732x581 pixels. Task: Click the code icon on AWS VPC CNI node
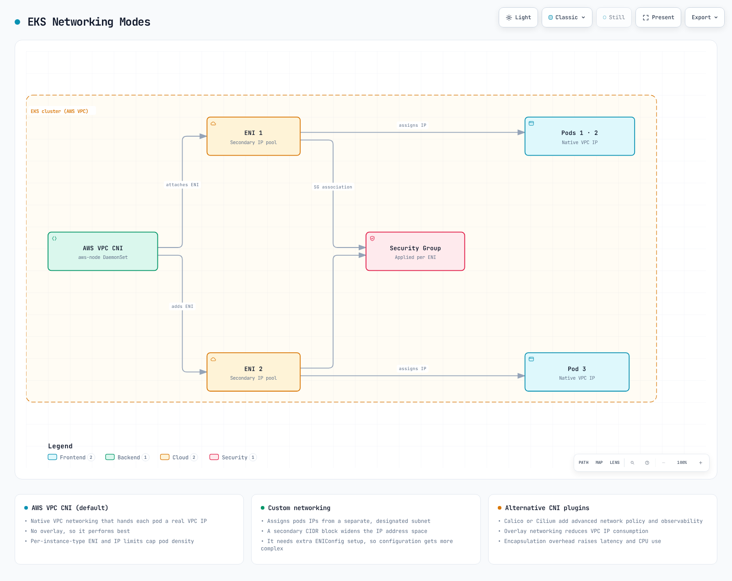click(x=54, y=238)
